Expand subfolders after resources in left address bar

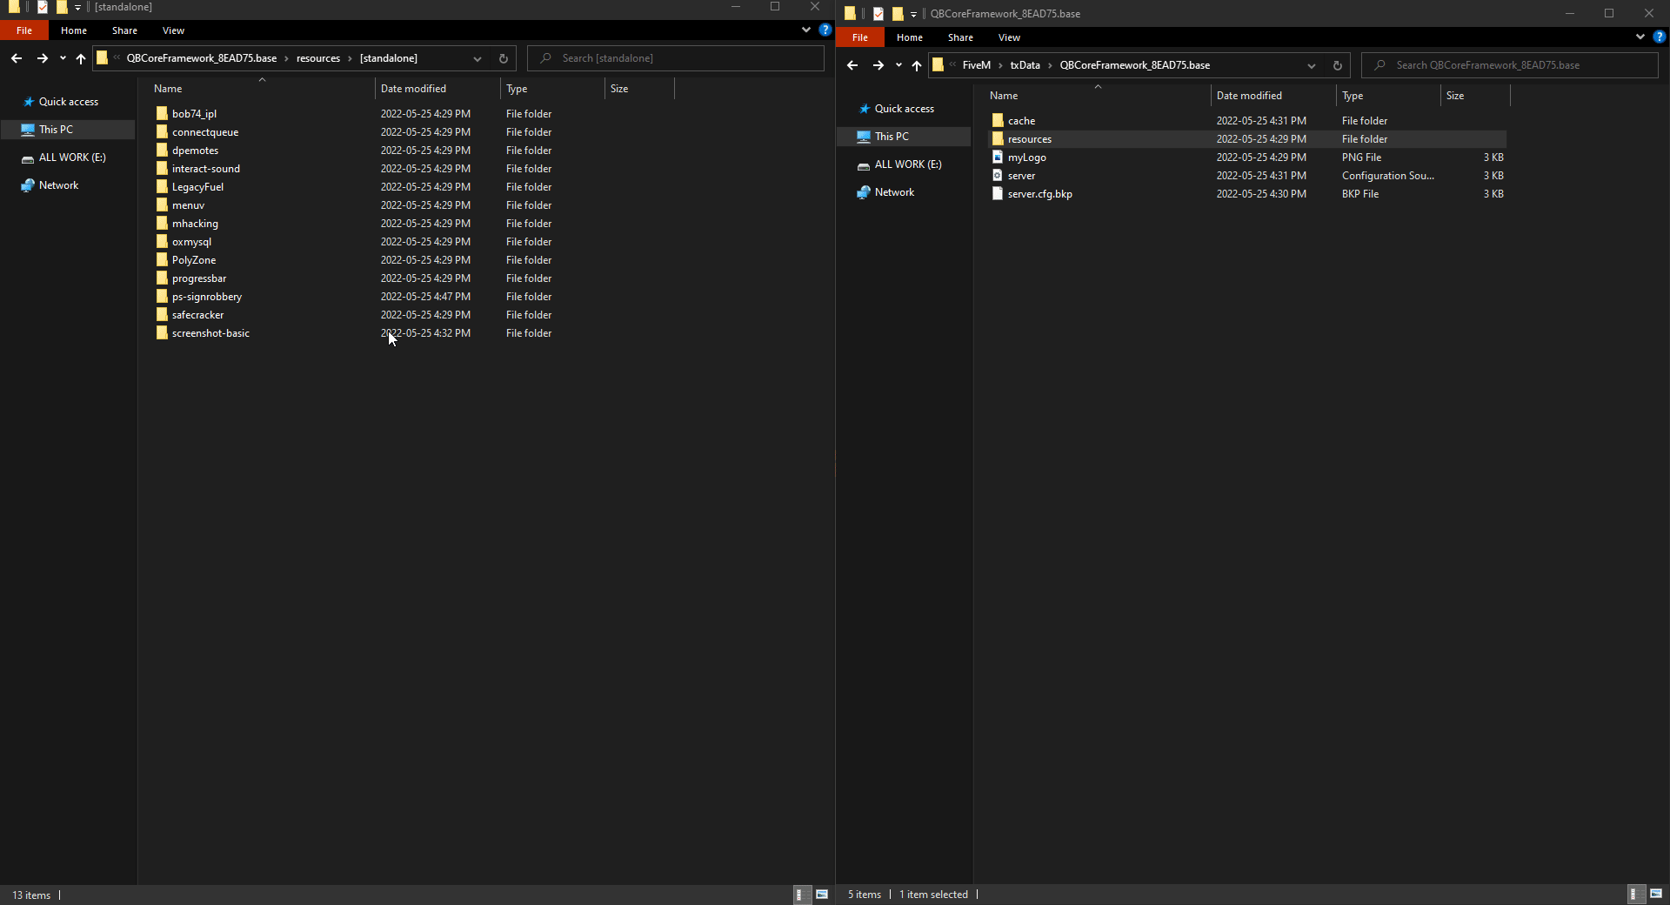click(350, 58)
